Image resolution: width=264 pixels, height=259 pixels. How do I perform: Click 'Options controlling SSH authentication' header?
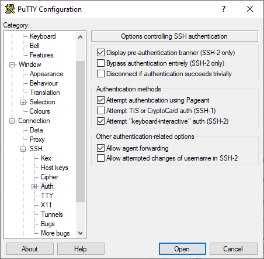pyautogui.click(x=175, y=36)
